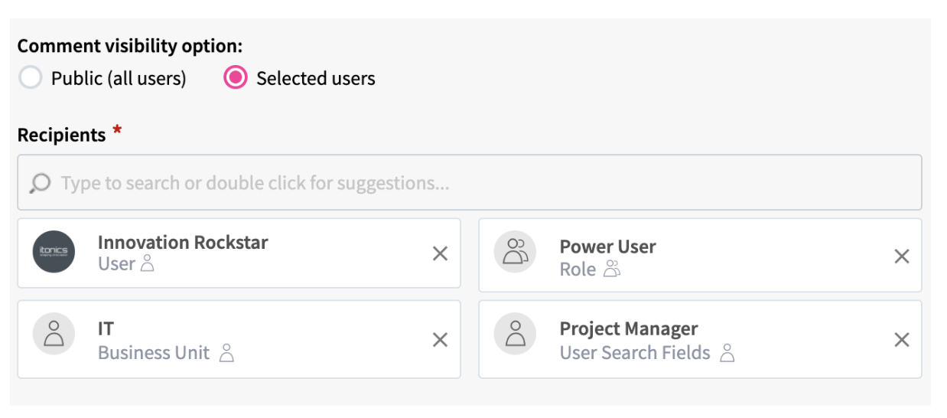Click the Power User name label
This screenshot has width=947, height=418.
click(607, 247)
